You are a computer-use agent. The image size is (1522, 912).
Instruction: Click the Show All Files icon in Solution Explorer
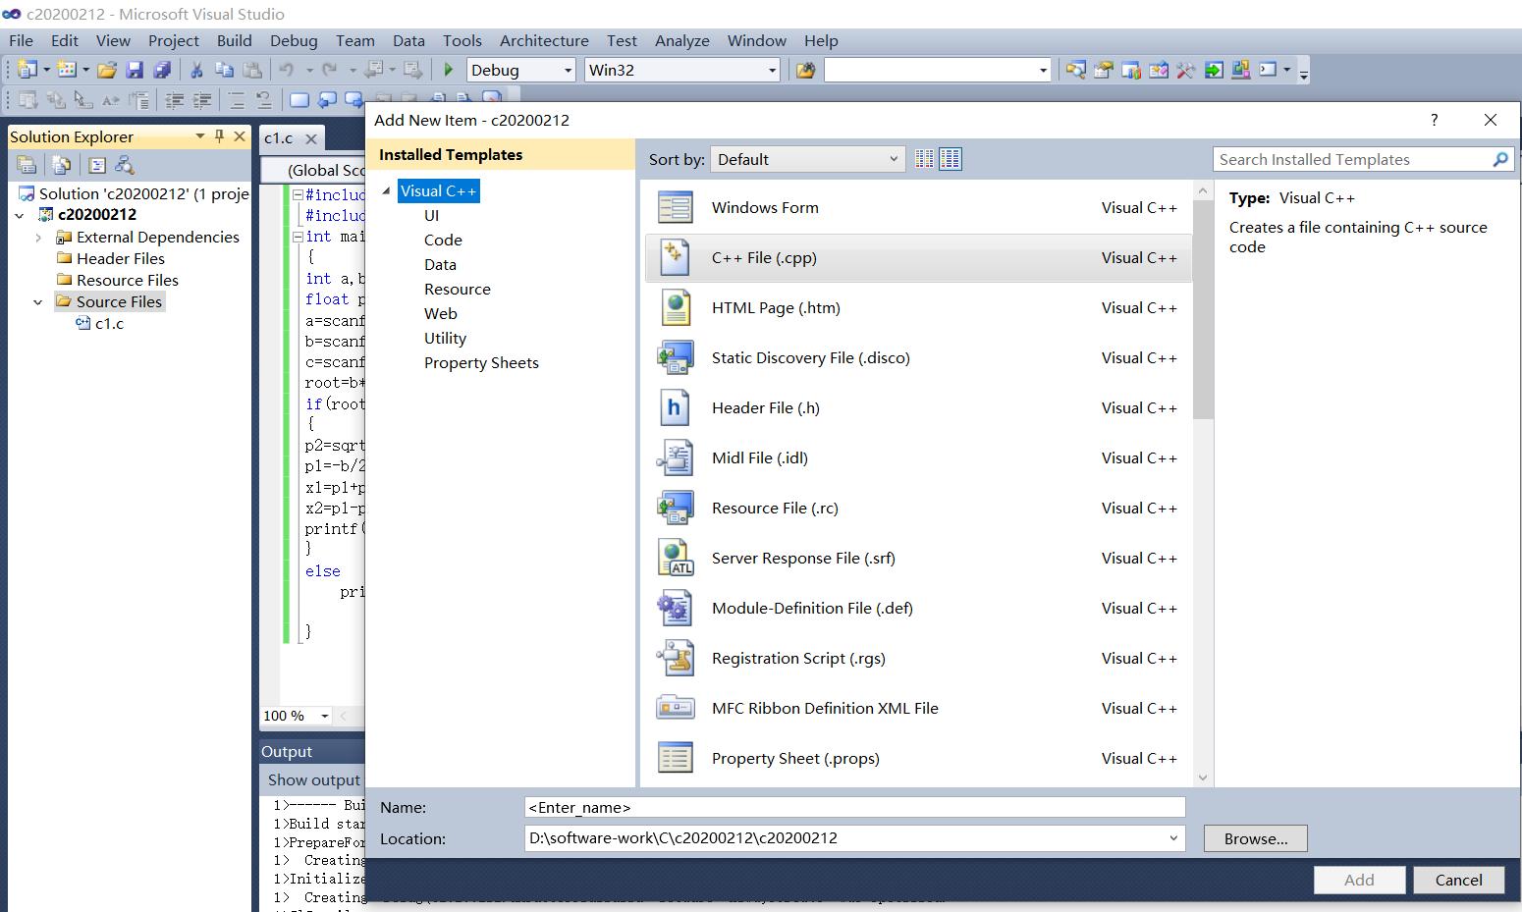coord(61,165)
